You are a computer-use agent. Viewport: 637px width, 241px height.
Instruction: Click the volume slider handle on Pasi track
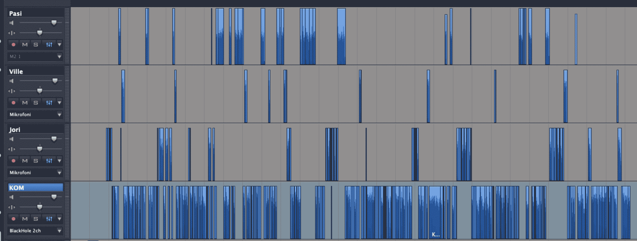(x=54, y=23)
